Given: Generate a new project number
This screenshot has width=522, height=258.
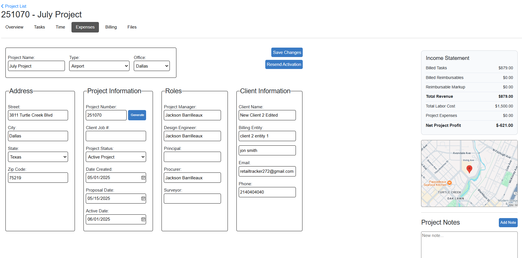Looking at the screenshot, I should (x=137, y=115).
